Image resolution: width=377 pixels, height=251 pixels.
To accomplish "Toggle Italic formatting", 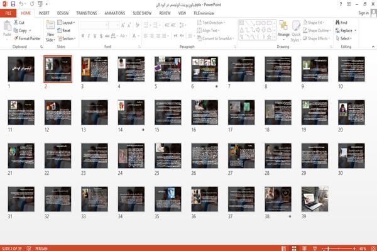I will pyautogui.click(x=89, y=36).
